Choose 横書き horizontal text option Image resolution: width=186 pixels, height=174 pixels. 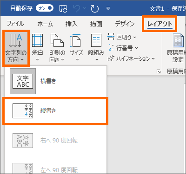click(55, 81)
